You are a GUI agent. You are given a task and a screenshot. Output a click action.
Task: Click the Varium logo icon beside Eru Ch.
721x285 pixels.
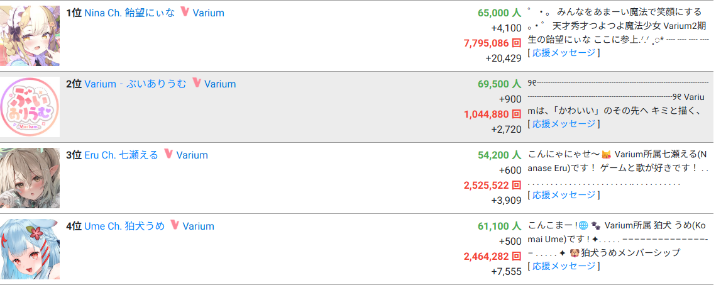click(x=168, y=154)
